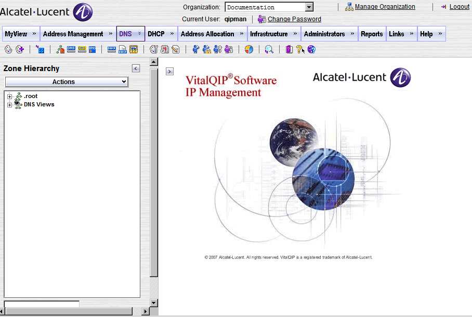This screenshot has width=472, height=317.
Task: Open the DHCP menu
Action: pyautogui.click(x=161, y=34)
